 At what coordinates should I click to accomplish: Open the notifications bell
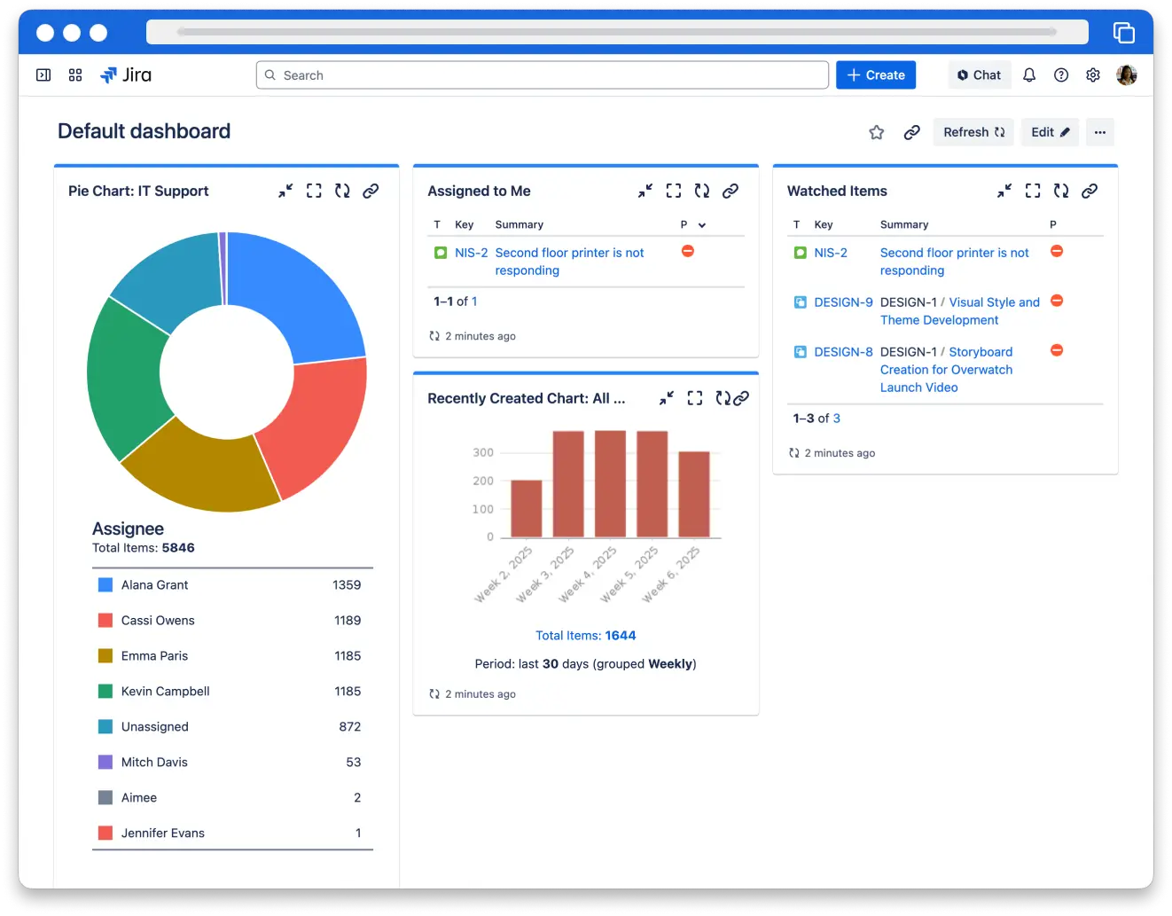coord(1028,75)
